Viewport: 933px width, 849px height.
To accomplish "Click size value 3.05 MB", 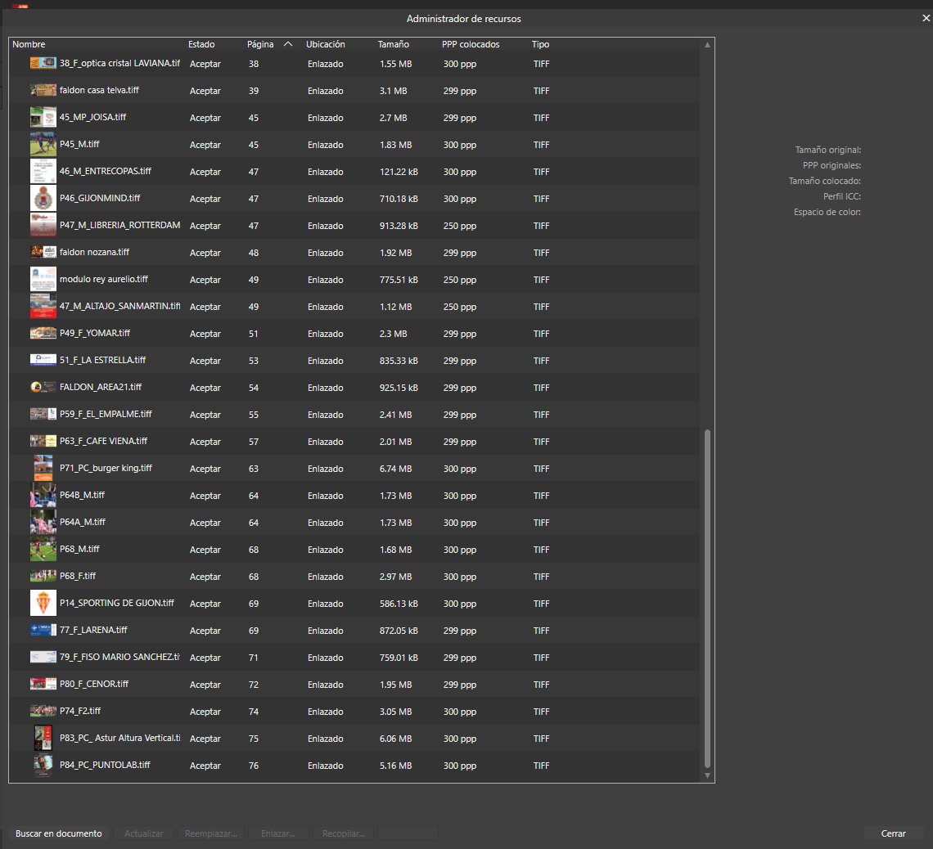I will click(395, 712).
